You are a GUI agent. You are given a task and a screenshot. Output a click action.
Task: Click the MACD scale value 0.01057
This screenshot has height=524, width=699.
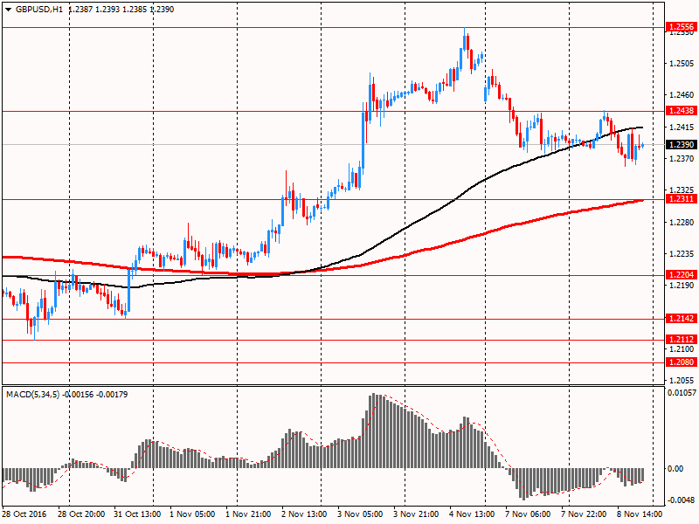point(682,392)
